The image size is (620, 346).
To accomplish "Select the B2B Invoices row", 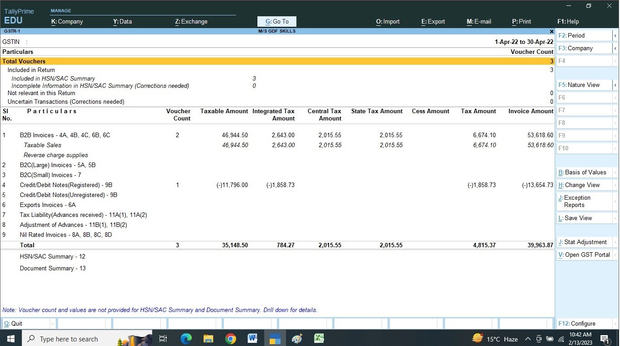I will tap(65, 135).
